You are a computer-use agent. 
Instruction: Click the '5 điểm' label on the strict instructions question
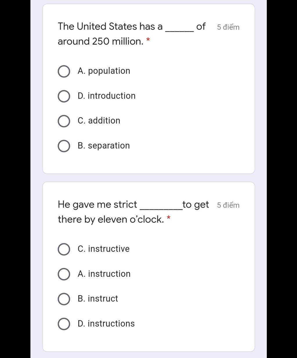[x=228, y=205]
